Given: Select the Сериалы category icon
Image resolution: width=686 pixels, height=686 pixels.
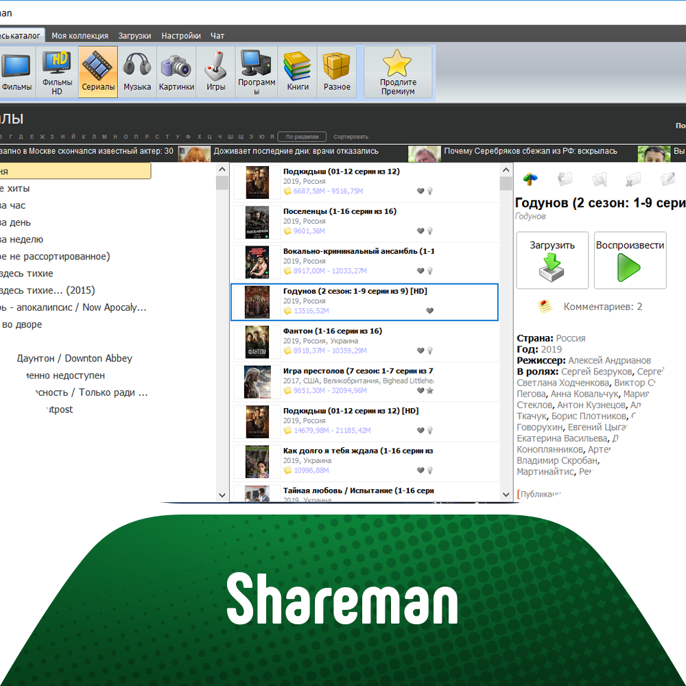Looking at the screenshot, I should (x=98, y=72).
